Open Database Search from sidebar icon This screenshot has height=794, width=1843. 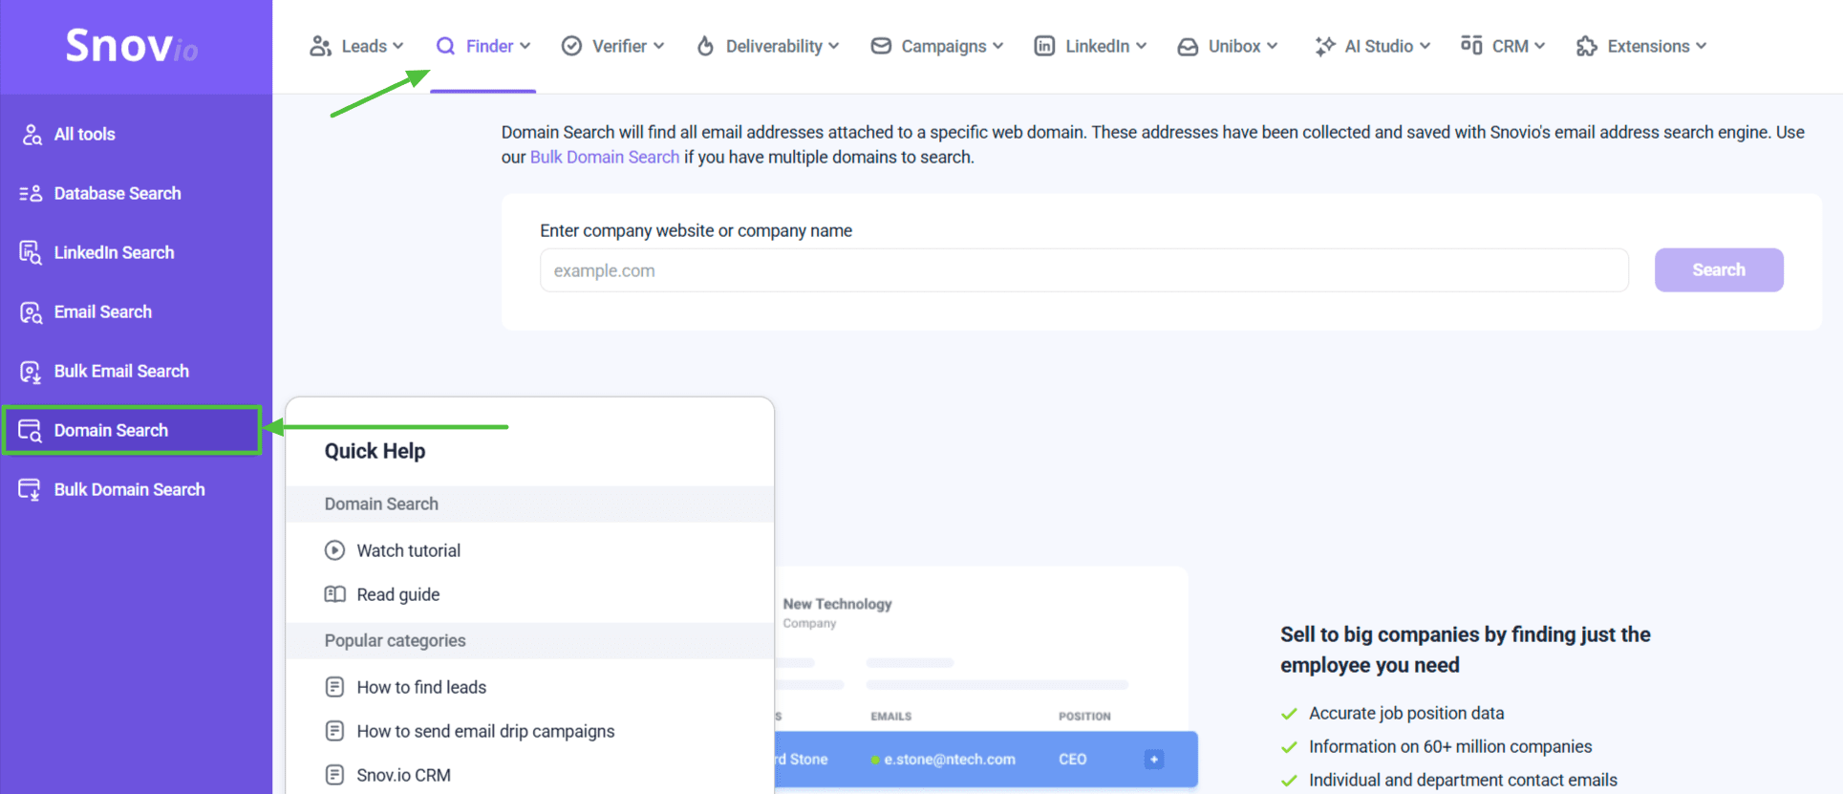coord(31,194)
